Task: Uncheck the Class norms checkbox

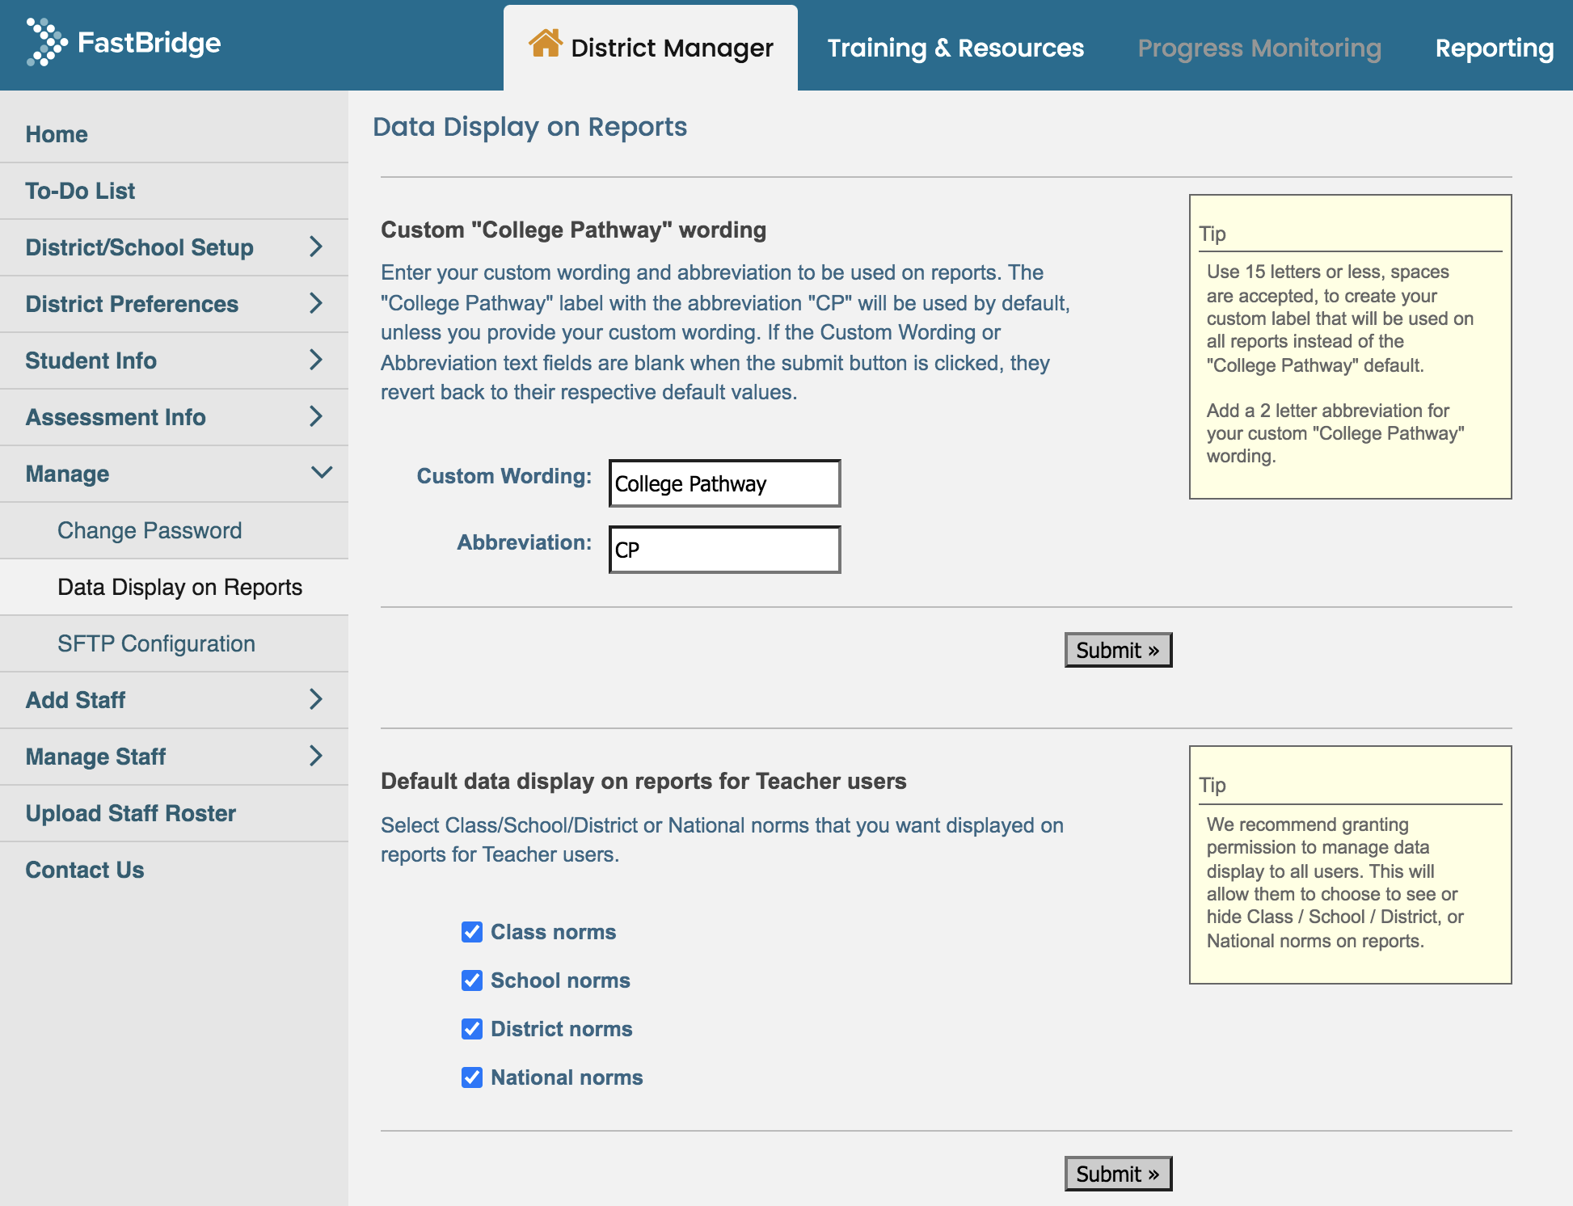Action: [472, 932]
